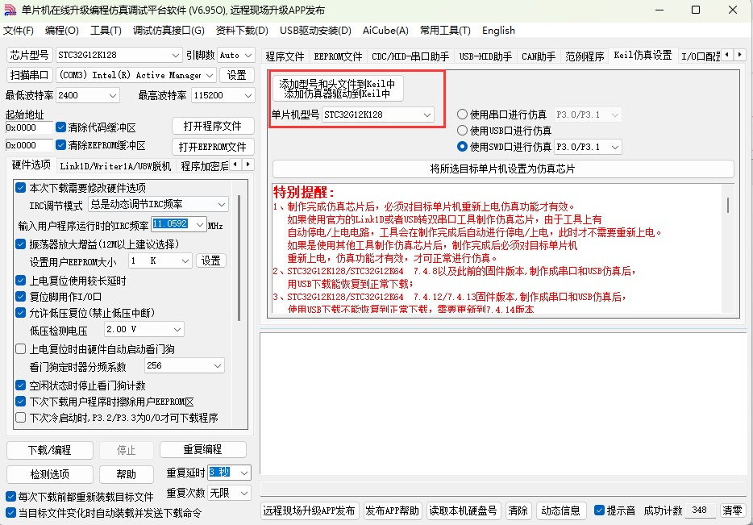
Task: Click the 特别提醒 text area scrollbar
Action: pos(728,206)
